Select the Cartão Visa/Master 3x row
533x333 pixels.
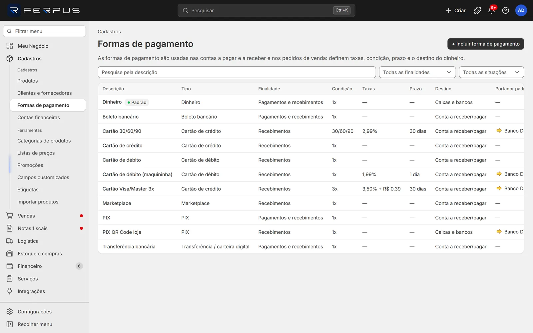tap(310, 189)
